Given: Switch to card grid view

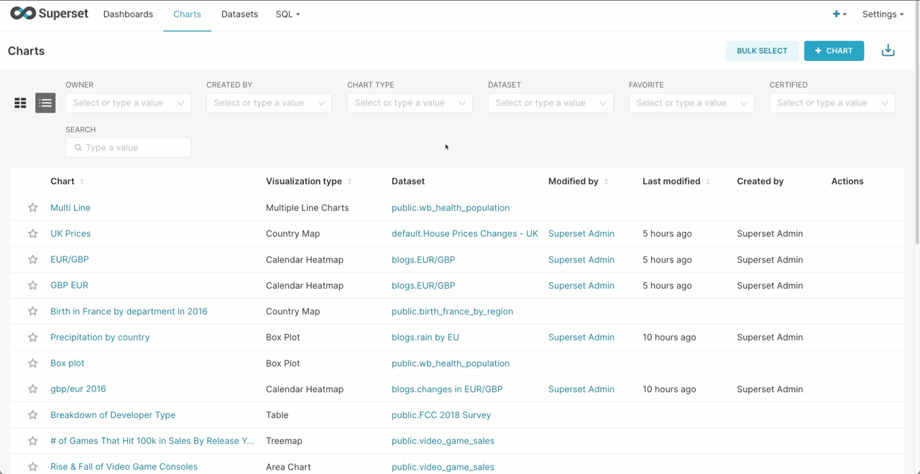Looking at the screenshot, I should 20,103.
